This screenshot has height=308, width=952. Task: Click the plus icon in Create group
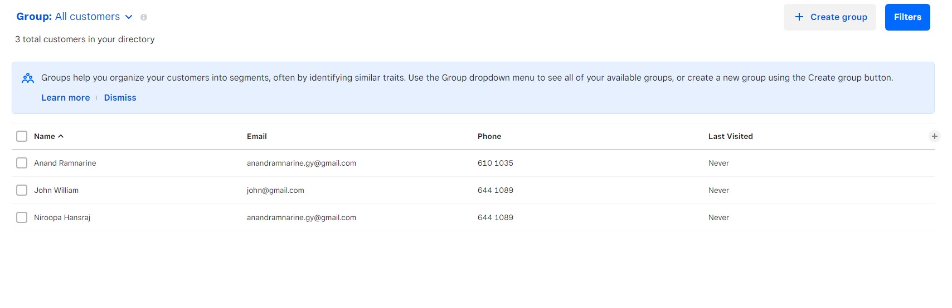point(799,17)
